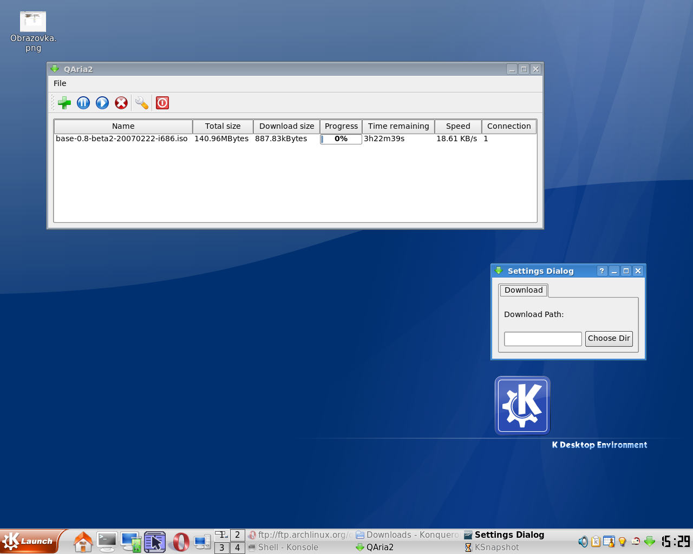Screen dimensions: 693x554
Task: Switch to QAria2 taskbar entry
Action: [408, 548]
